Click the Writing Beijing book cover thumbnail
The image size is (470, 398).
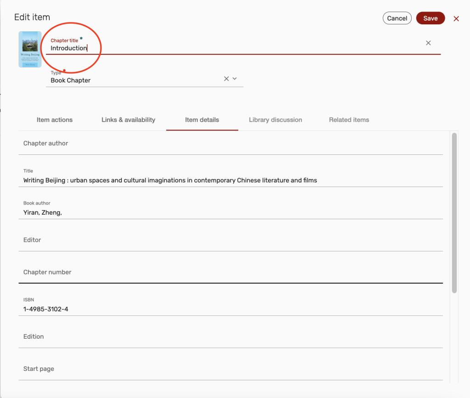[x=30, y=50]
